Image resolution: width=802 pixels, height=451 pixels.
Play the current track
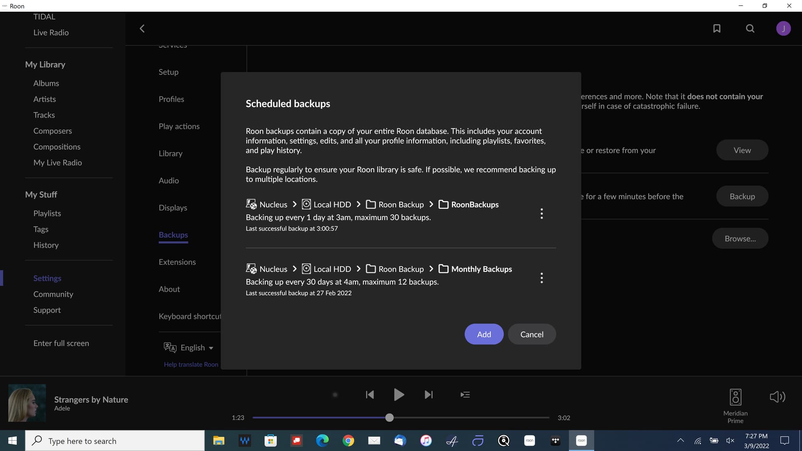(x=399, y=395)
